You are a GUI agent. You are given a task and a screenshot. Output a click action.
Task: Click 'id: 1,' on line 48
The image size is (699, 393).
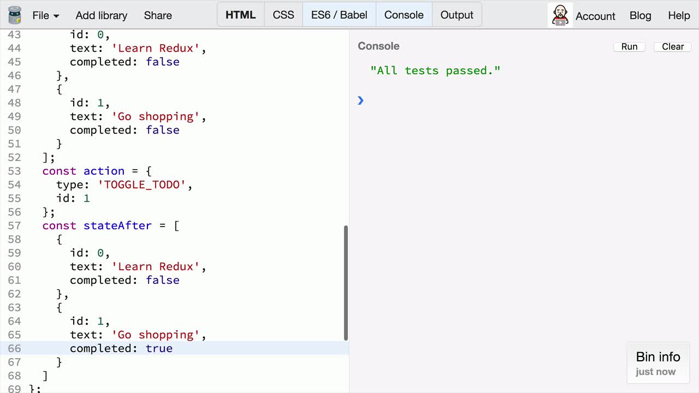pyautogui.click(x=90, y=103)
